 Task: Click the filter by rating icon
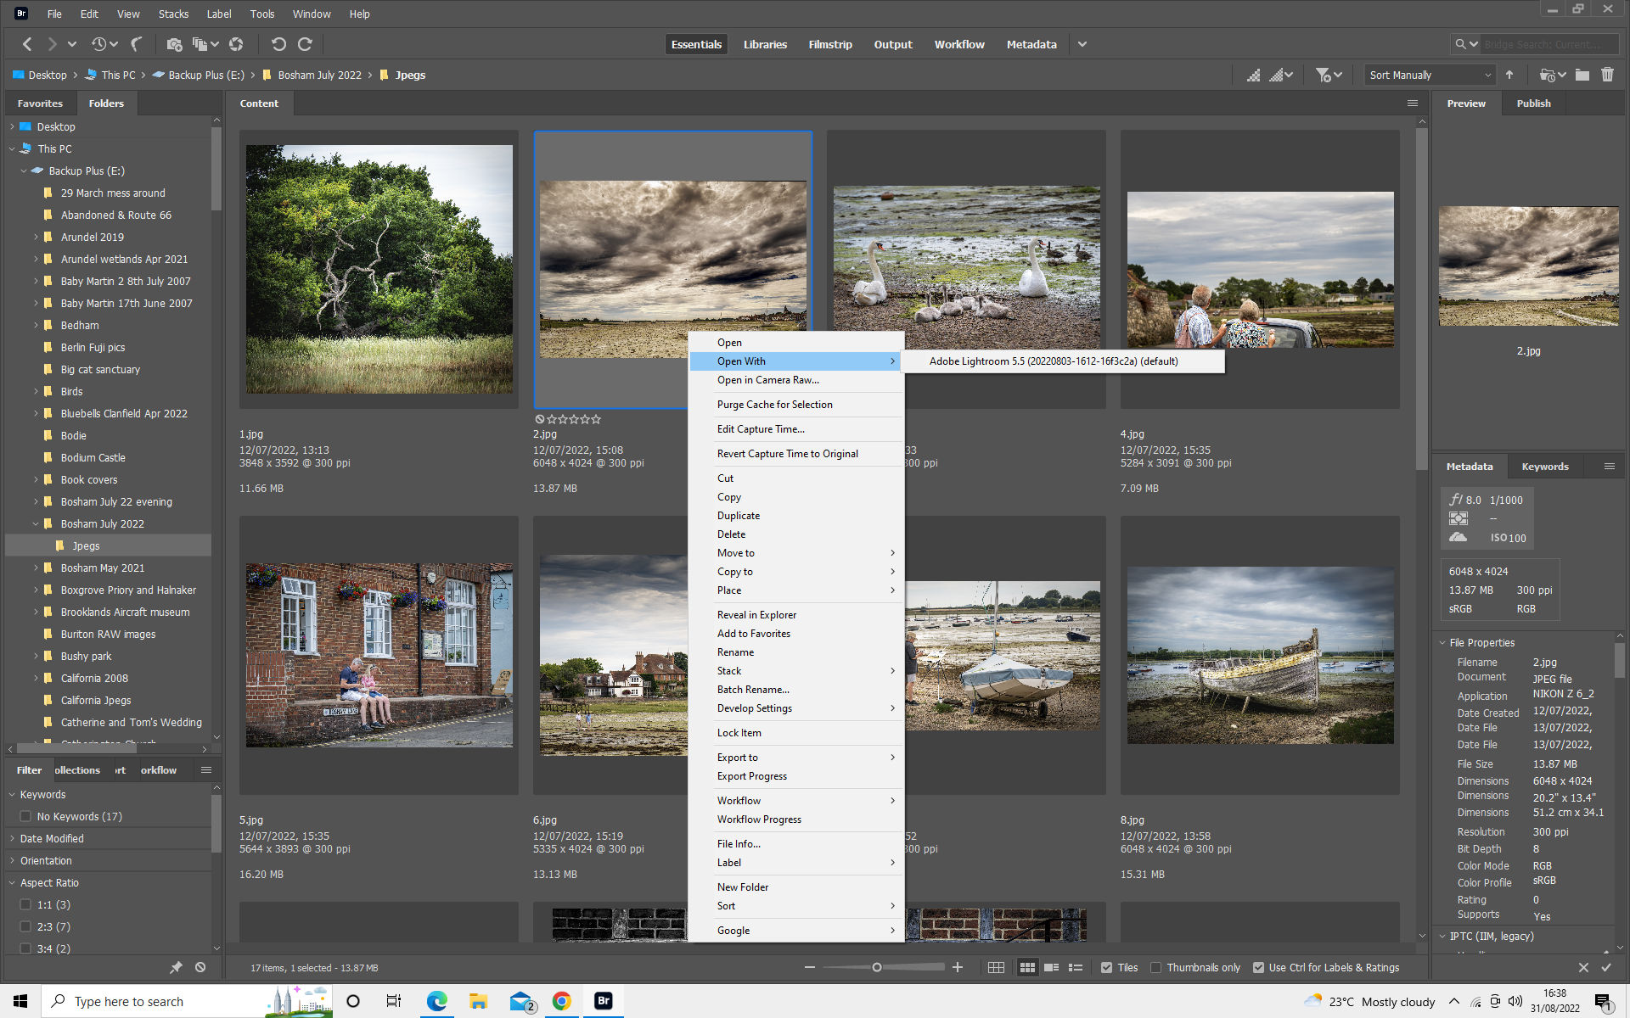tap(1324, 75)
